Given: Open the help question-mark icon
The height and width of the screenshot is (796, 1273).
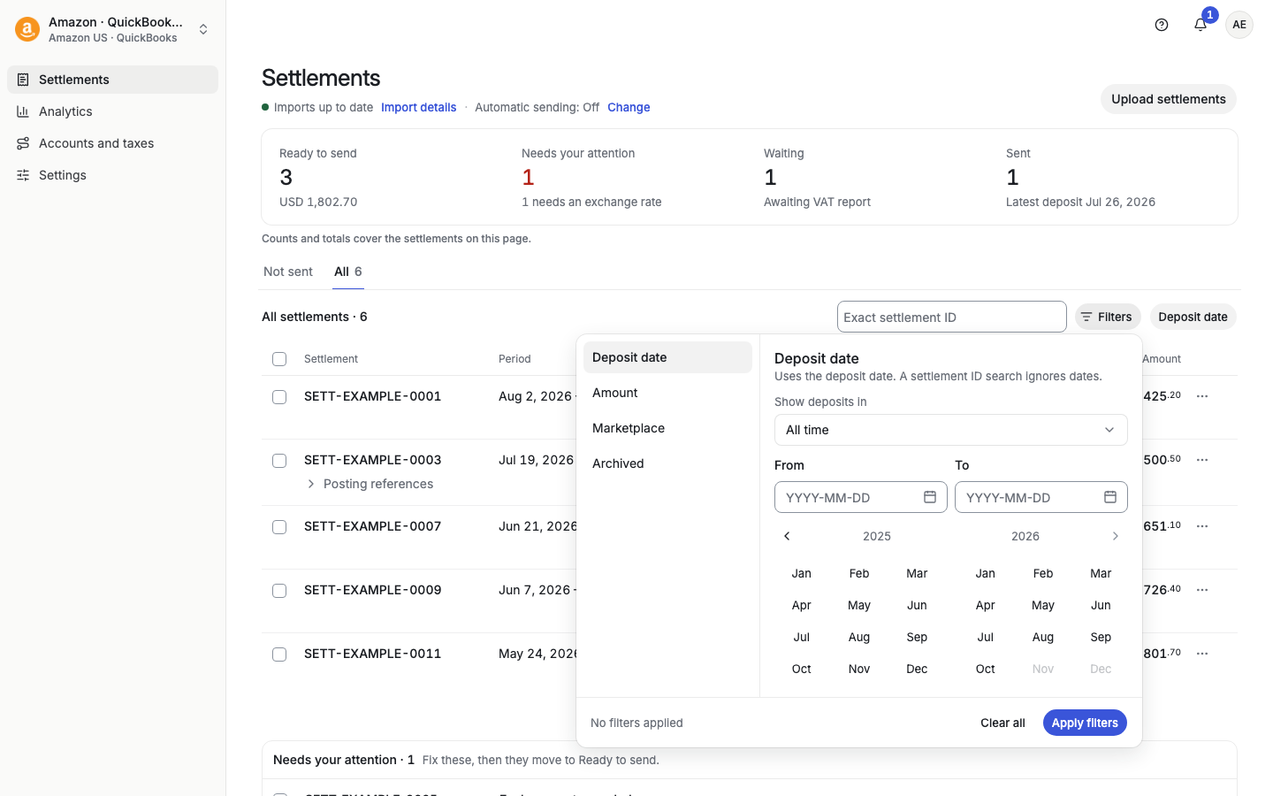Looking at the screenshot, I should [1162, 25].
